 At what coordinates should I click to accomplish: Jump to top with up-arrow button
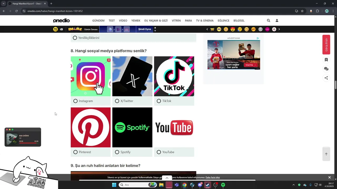click(326, 154)
